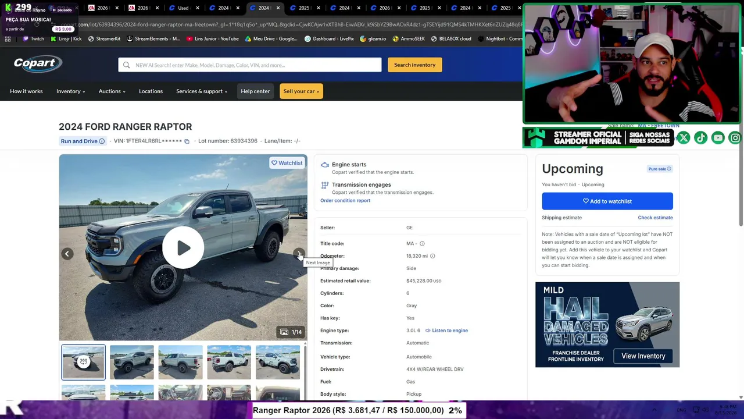Click the YouTube icon on stream overlay
Image resolution: width=744 pixels, height=419 pixels.
[x=718, y=138]
